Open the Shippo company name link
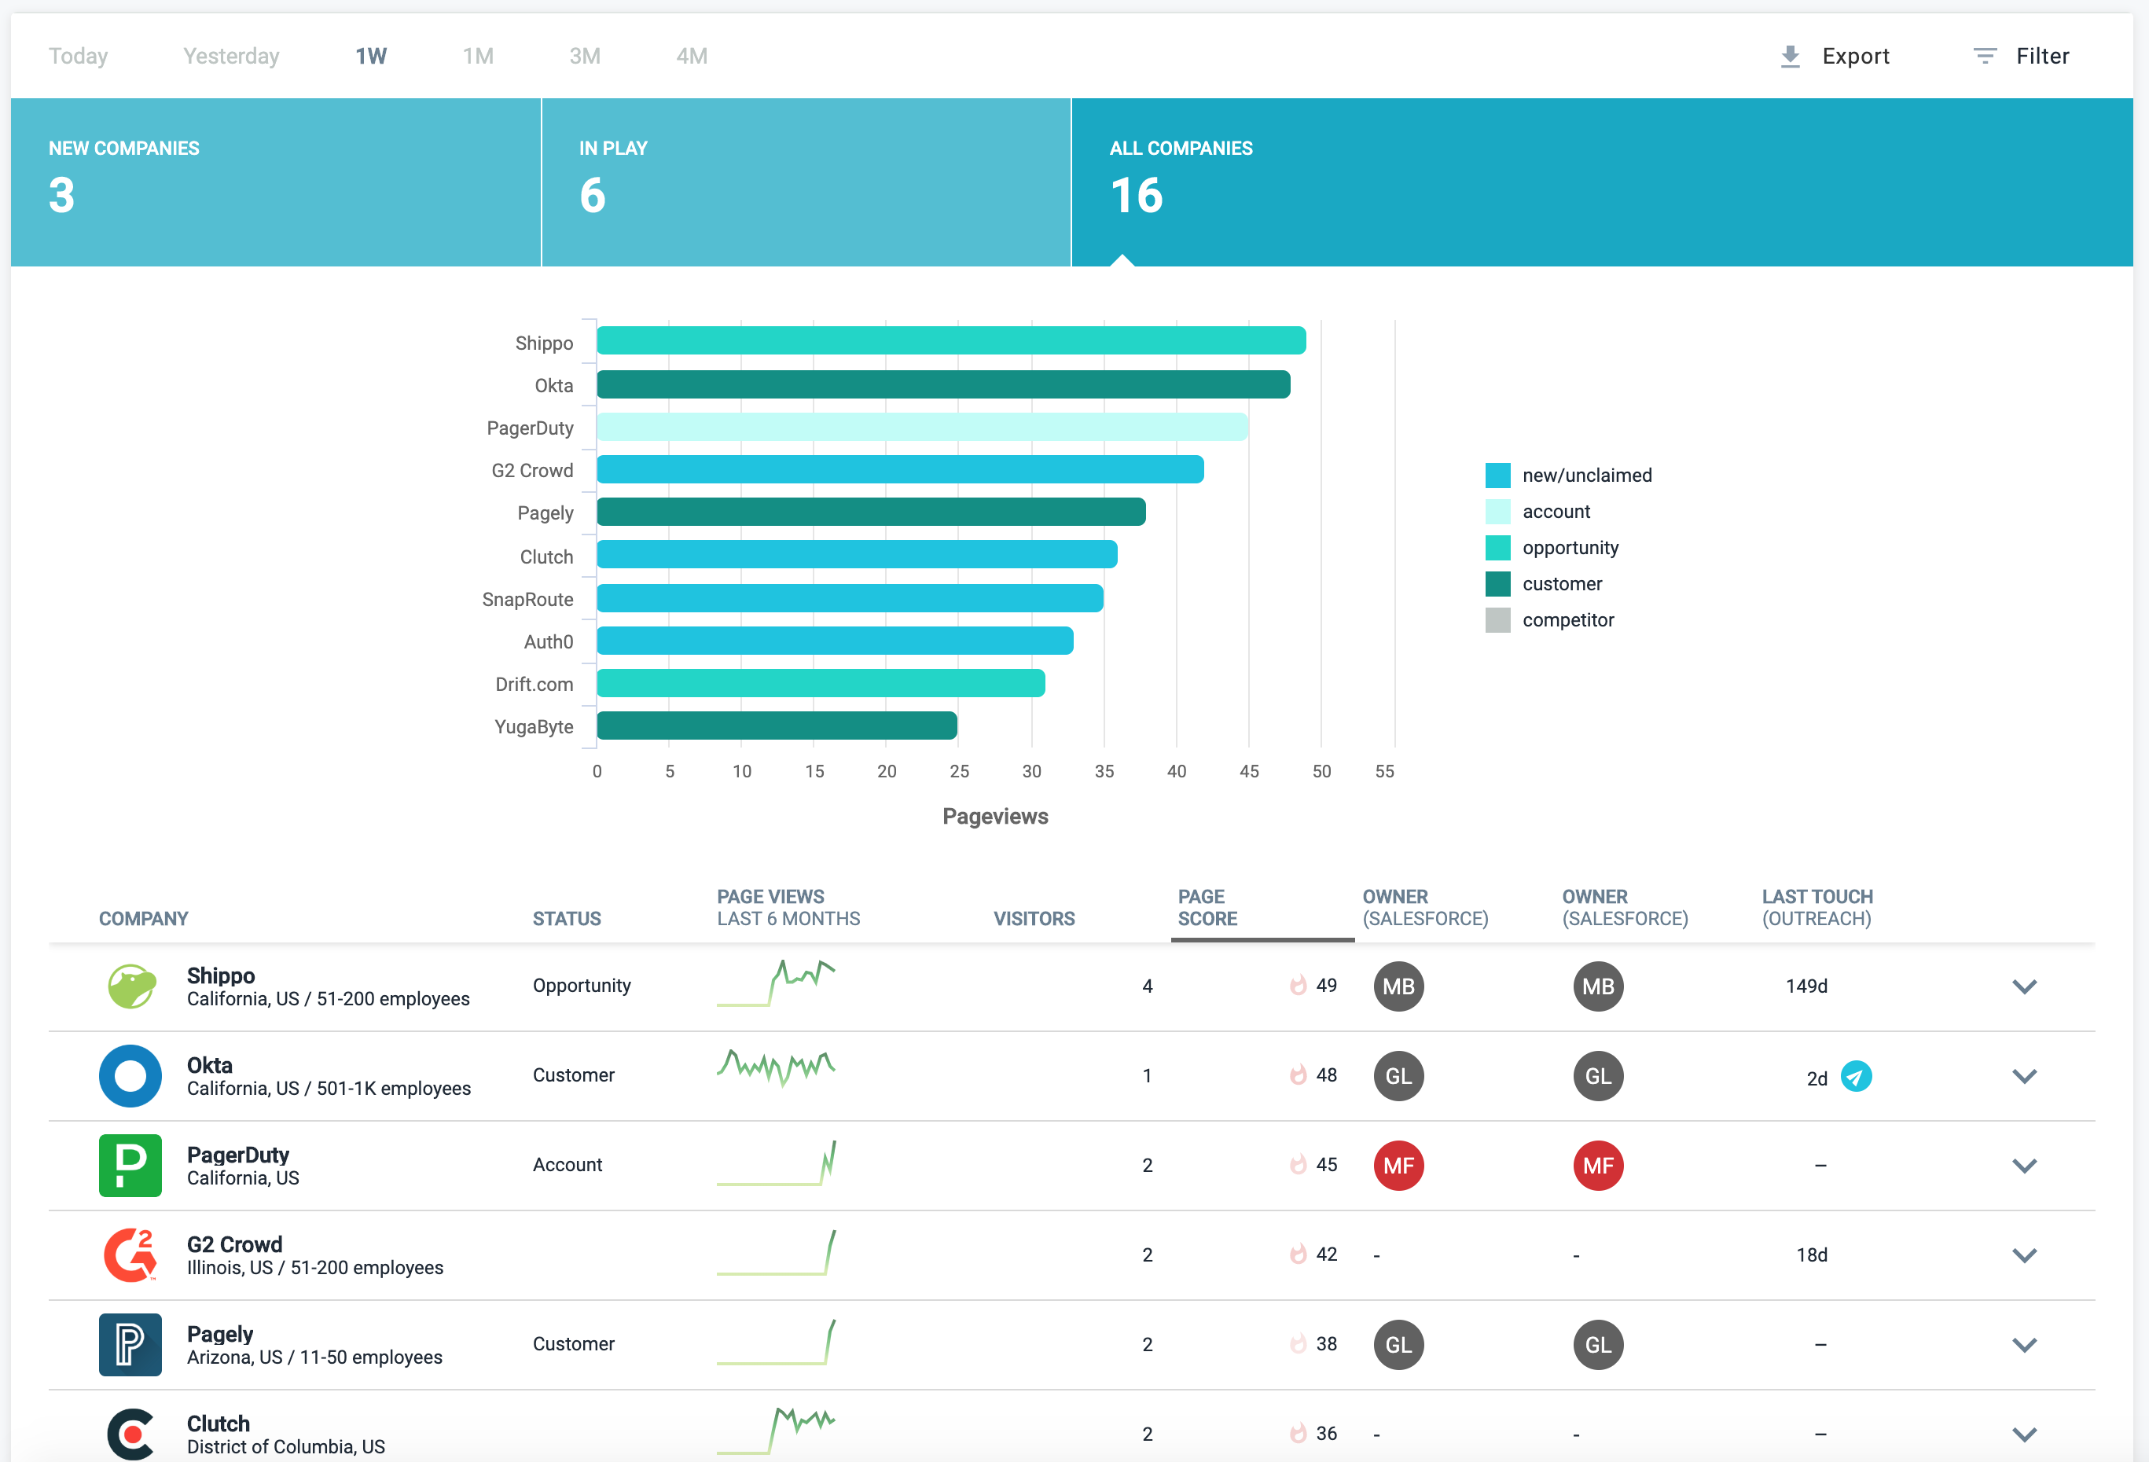2149x1462 pixels. [221, 975]
